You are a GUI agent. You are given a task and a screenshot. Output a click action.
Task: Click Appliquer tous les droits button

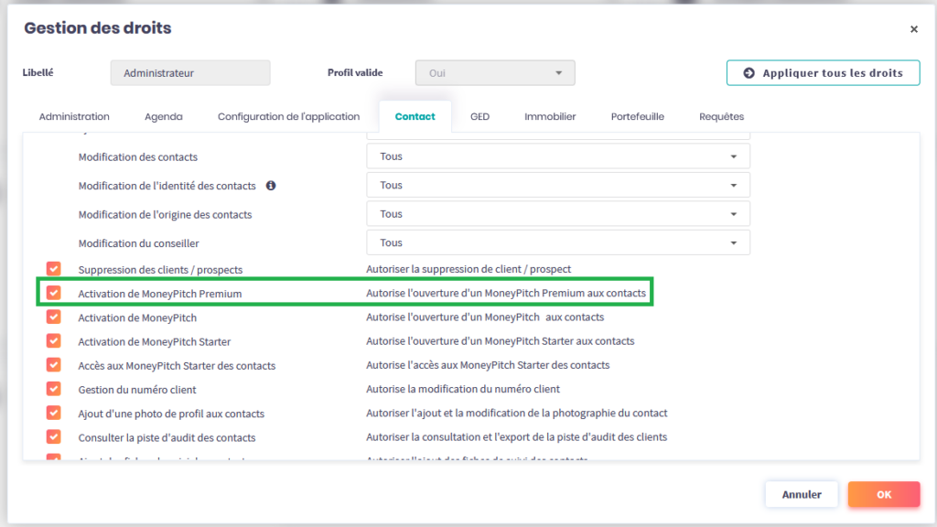click(x=823, y=73)
